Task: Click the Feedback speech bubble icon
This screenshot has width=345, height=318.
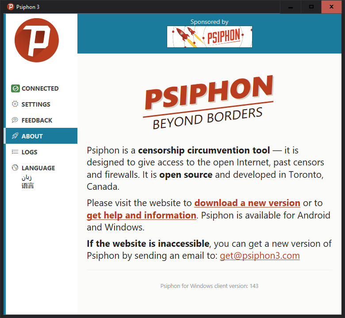Action: click(15, 120)
